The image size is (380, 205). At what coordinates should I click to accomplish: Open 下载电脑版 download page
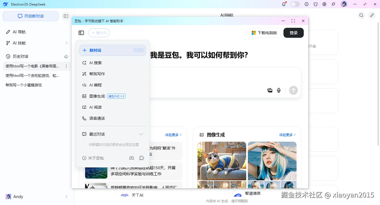264,32
